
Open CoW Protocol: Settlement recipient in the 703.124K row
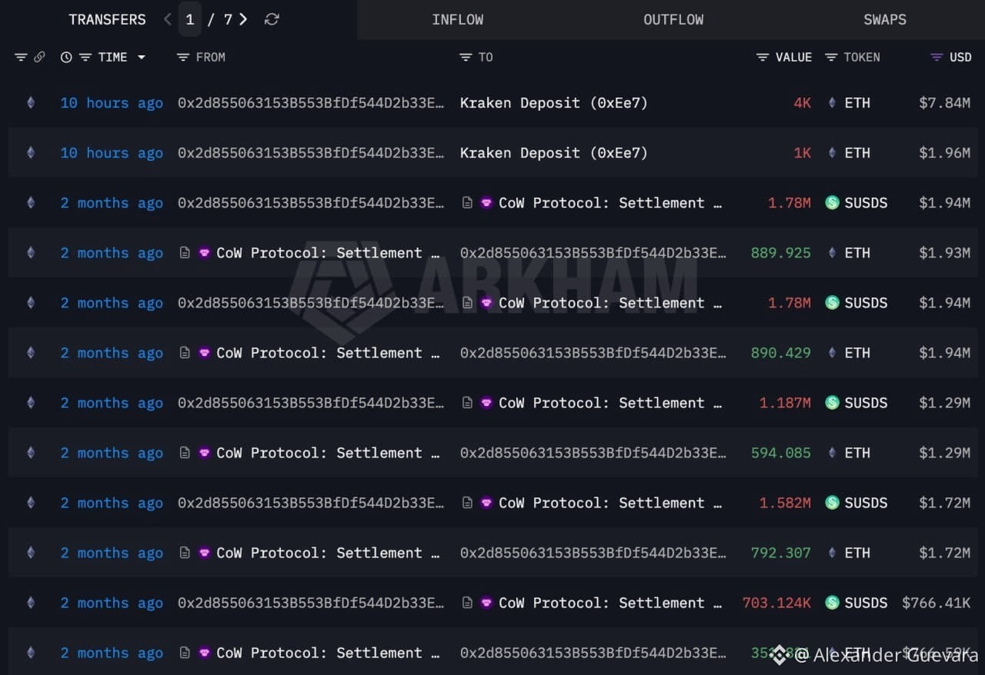[611, 602]
